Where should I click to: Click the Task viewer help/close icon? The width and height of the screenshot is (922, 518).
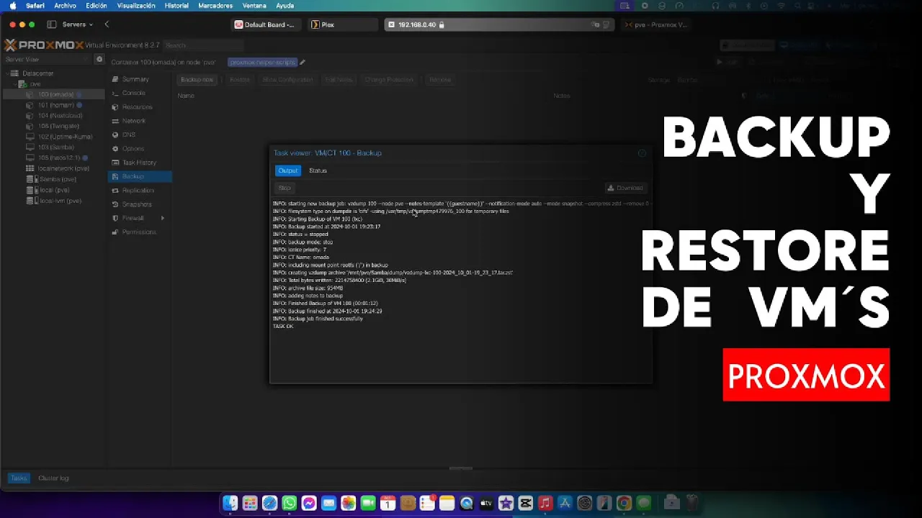click(642, 153)
